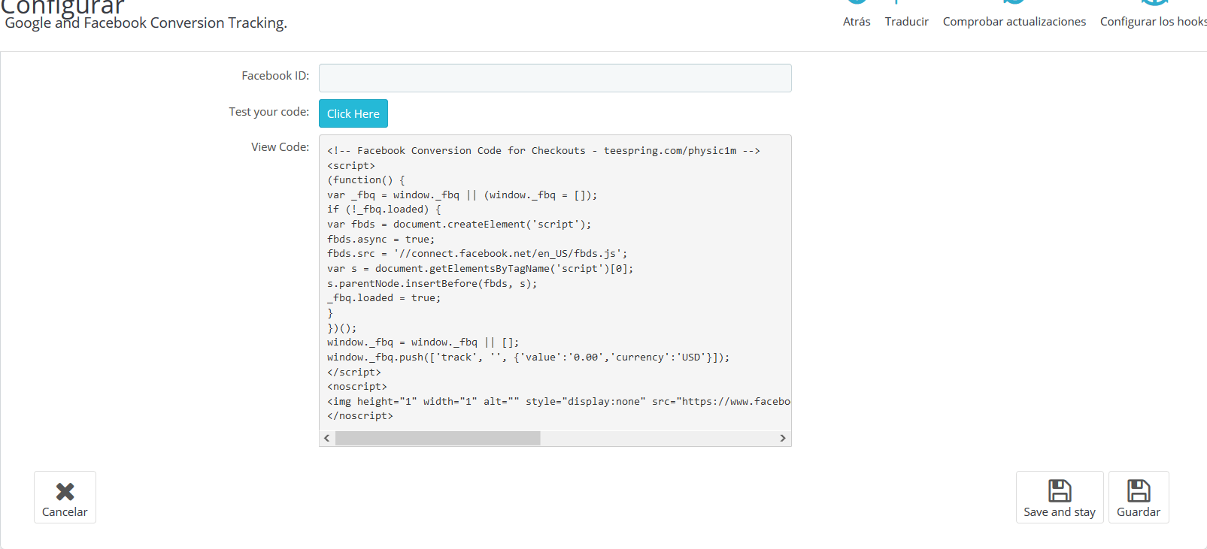Click the 'img height="1"' code line
Image resolution: width=1207 pixels, height=549 pixels.
pyautogui.click(x=559, y=402)
